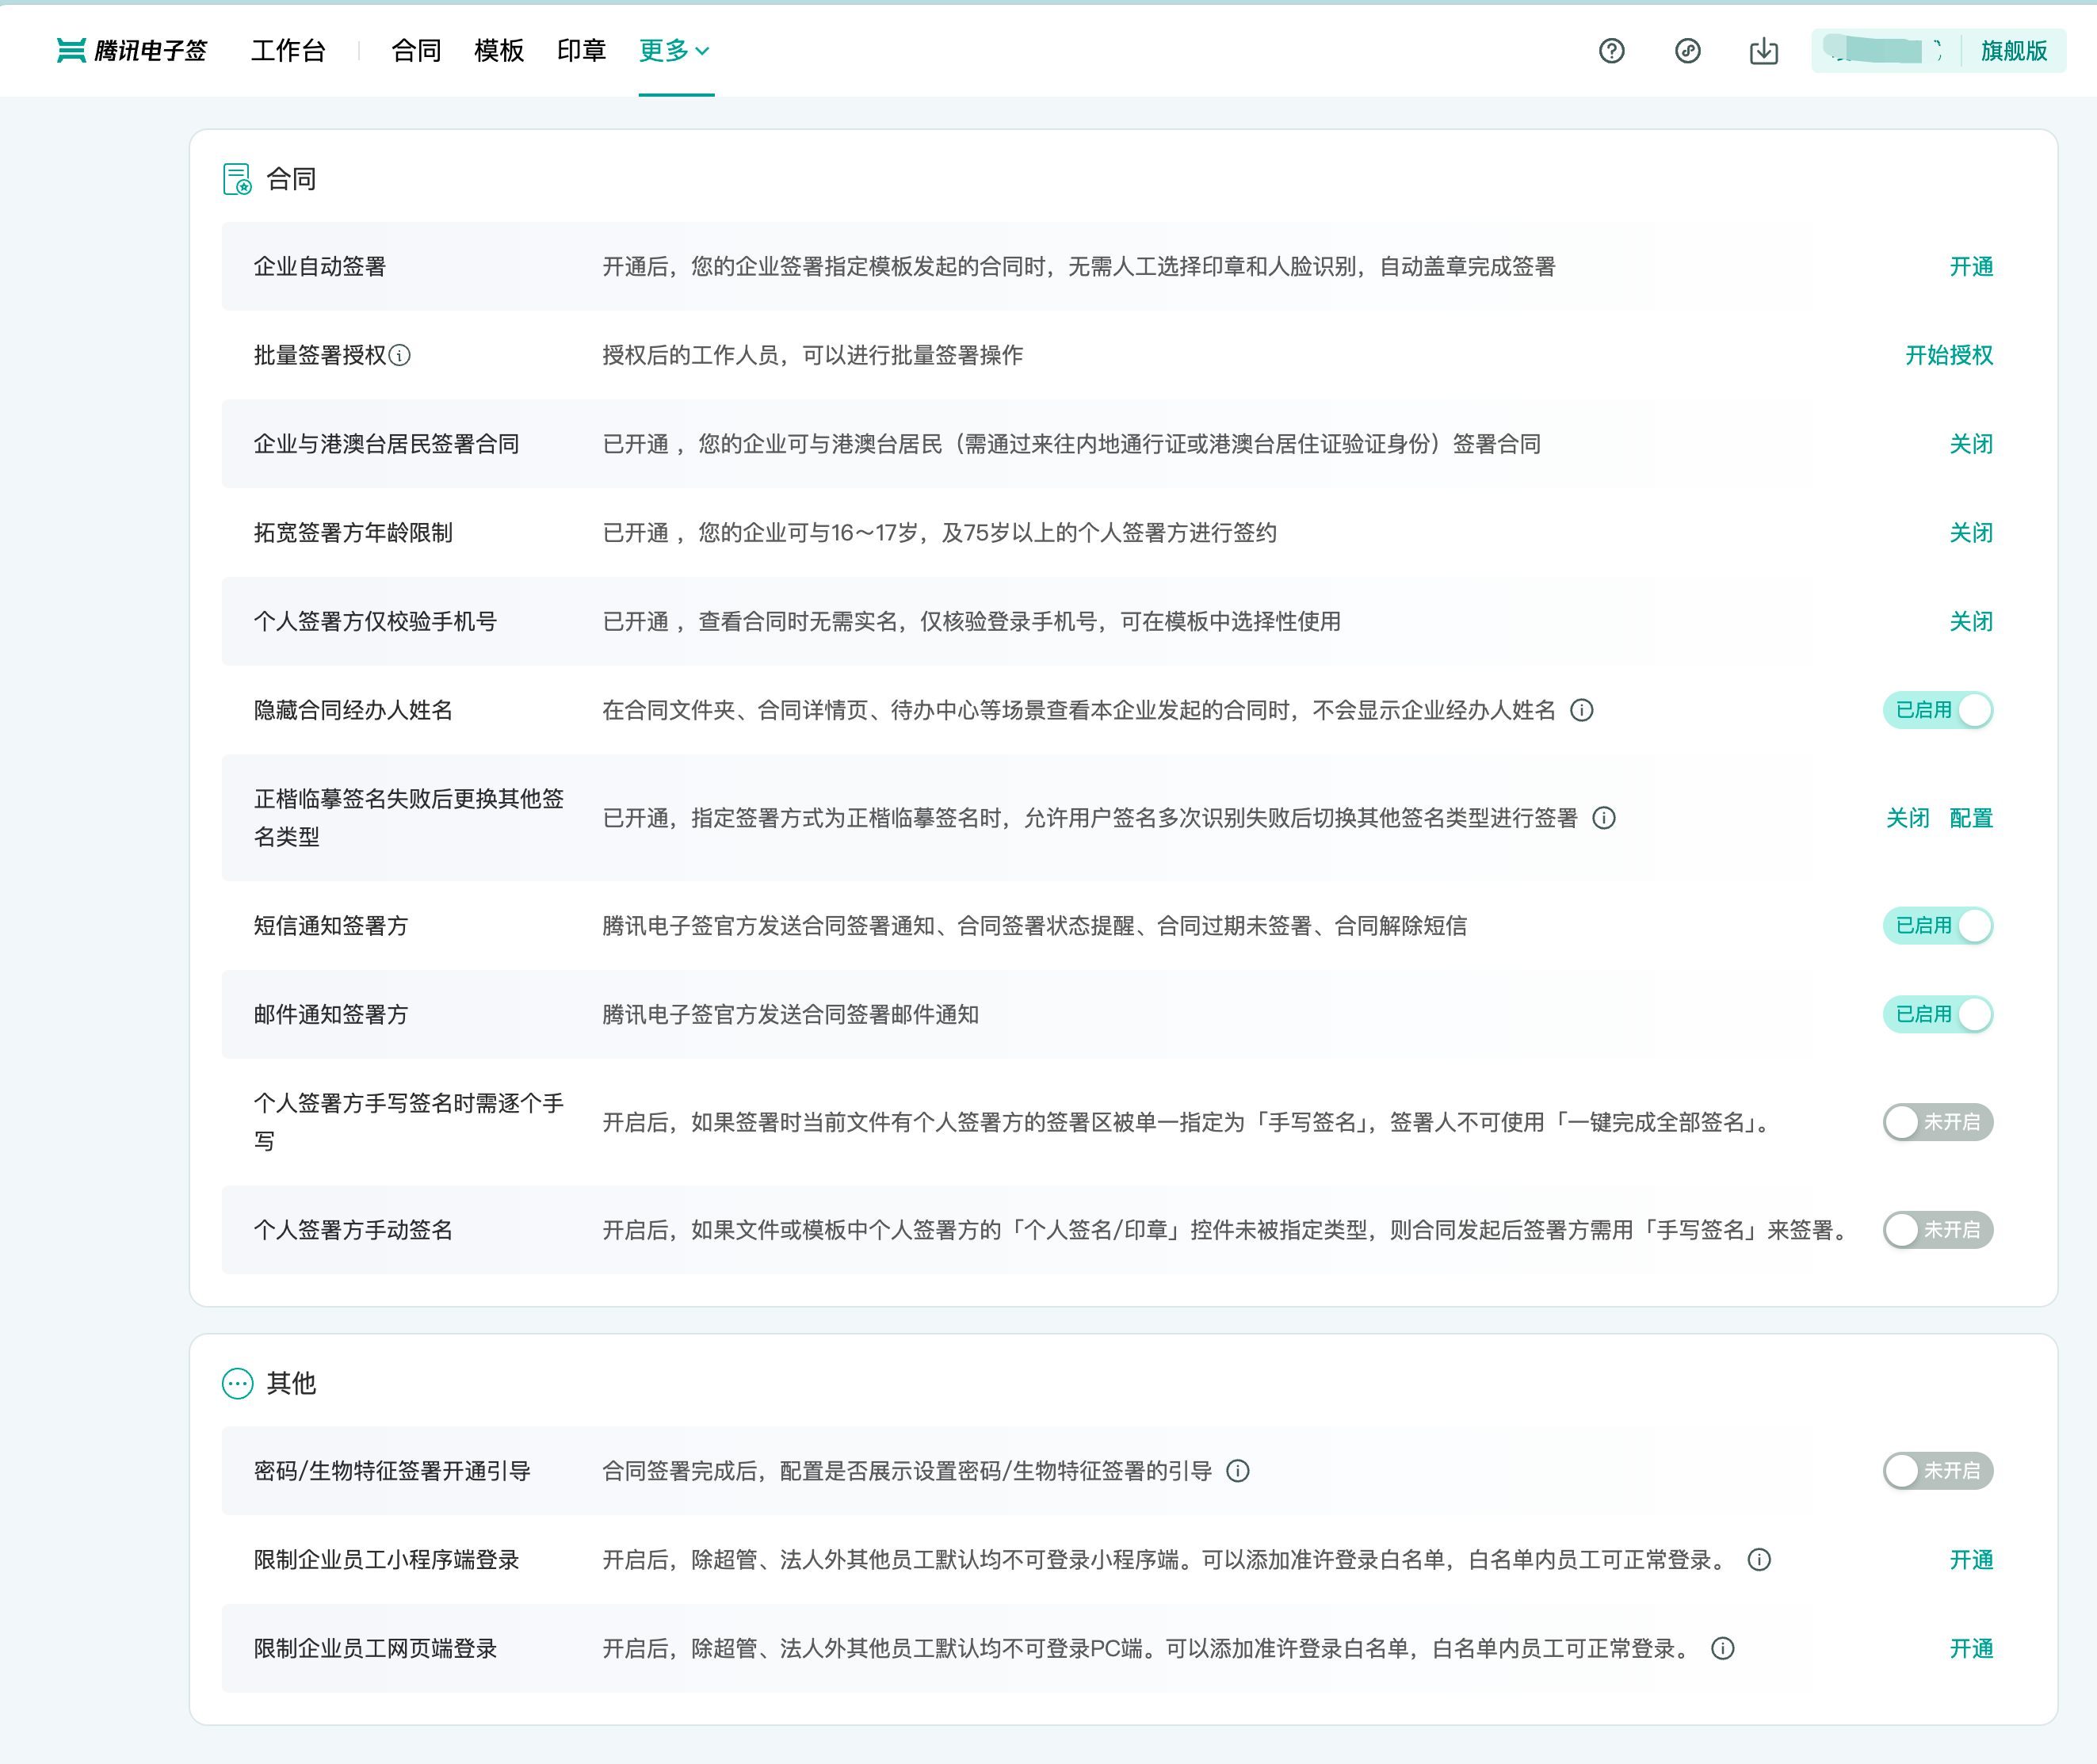The height and width of the screenshot is (1764, 2097).
Task: Disable the 隐藏合同经办人姓名 toggle
Action: (1937, 710)
